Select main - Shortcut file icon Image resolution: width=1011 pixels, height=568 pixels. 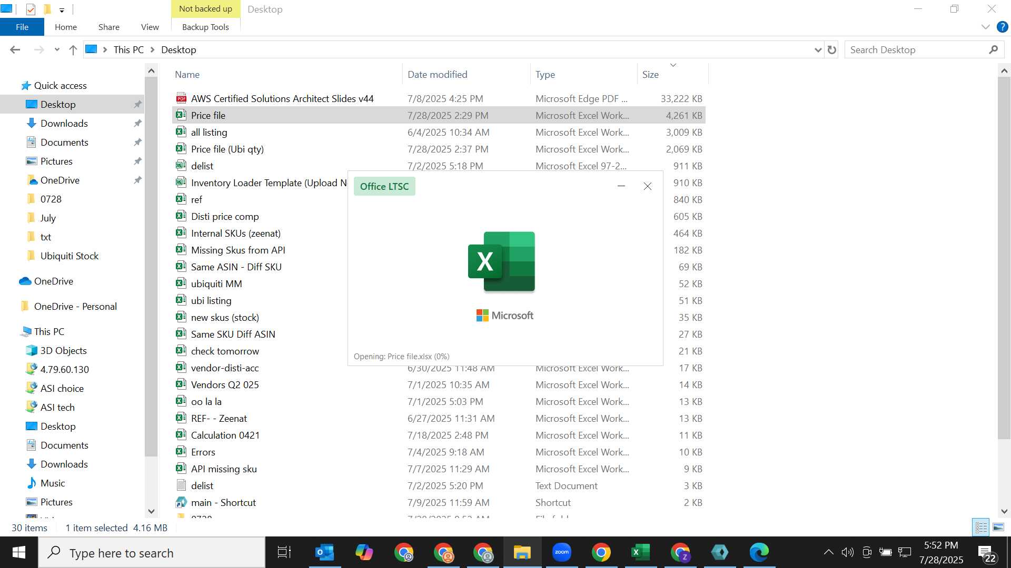click(181, 502)
